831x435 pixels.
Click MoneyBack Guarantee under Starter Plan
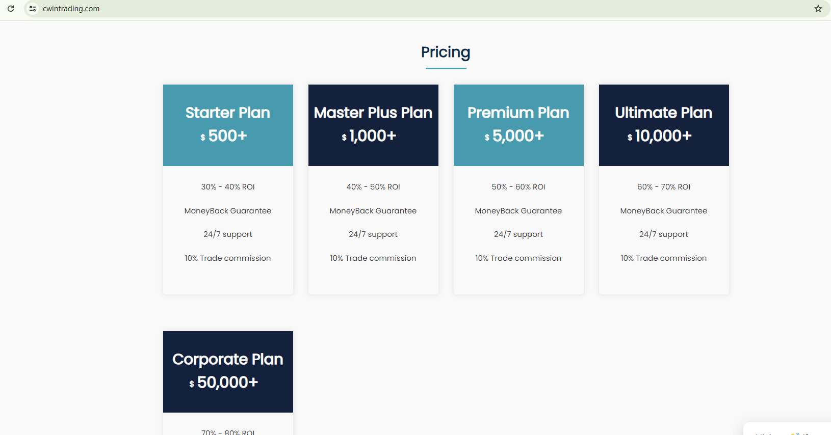coord(228,211)
